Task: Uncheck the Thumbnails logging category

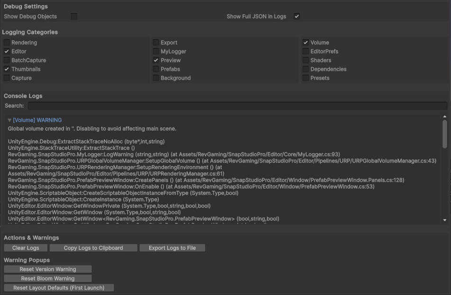Action: pyautogui.click(x=7, y=69)
